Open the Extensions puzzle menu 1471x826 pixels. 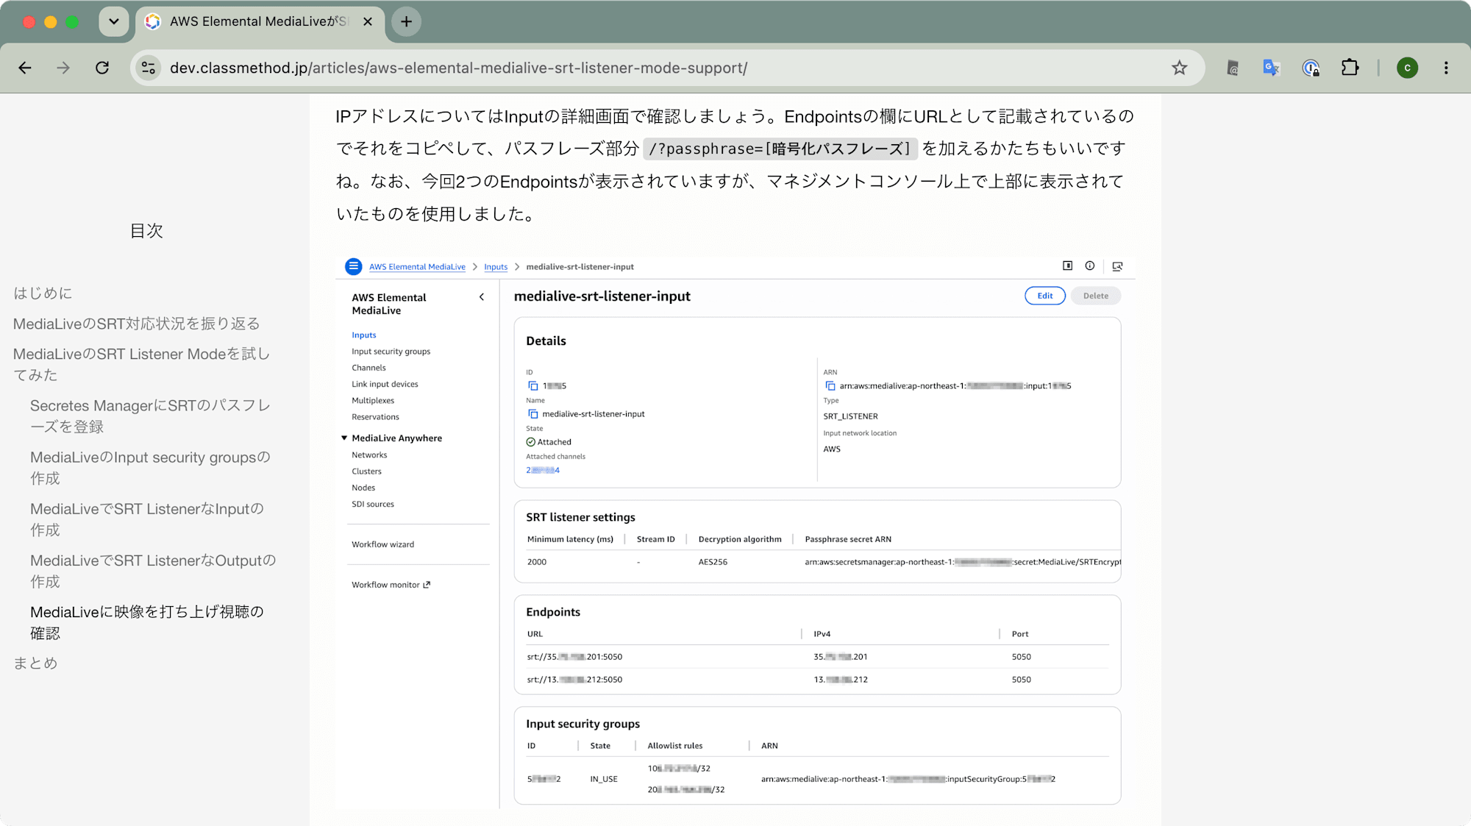pyautogui.click(x=1350, y=68)
